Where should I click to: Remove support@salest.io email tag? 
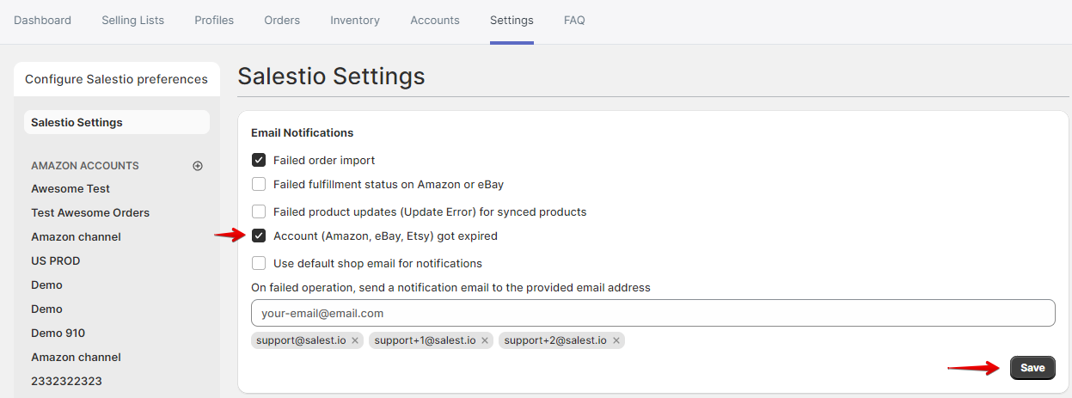point(355,340)
